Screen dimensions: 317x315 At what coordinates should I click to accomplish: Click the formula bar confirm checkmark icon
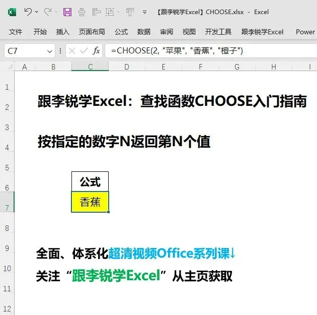84,50
